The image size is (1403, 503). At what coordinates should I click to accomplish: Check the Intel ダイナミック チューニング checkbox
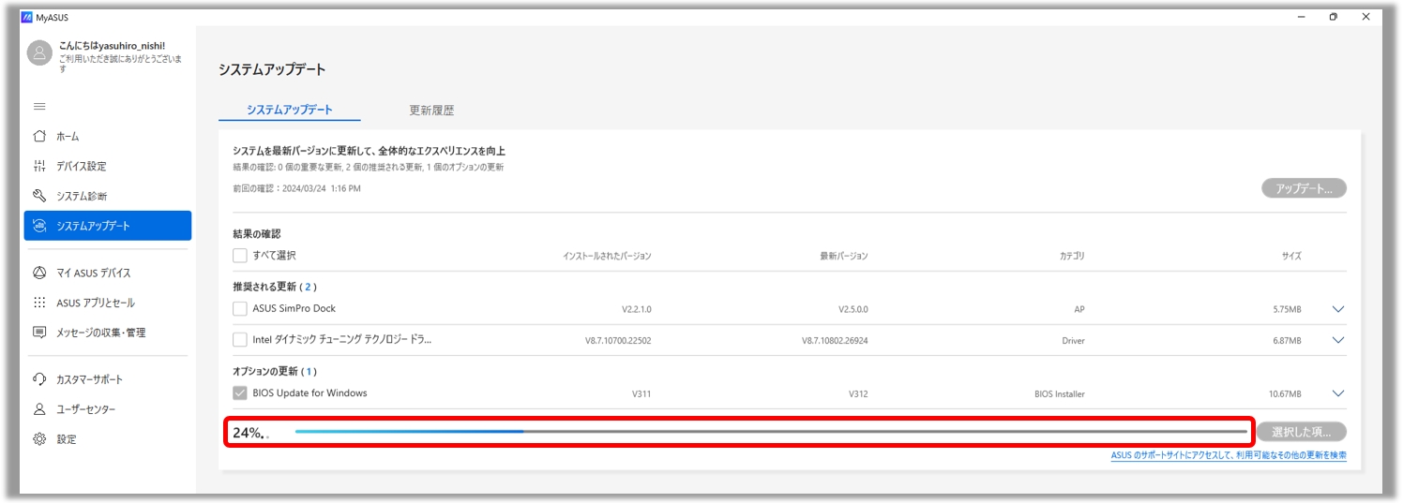(x=240, y=339)
